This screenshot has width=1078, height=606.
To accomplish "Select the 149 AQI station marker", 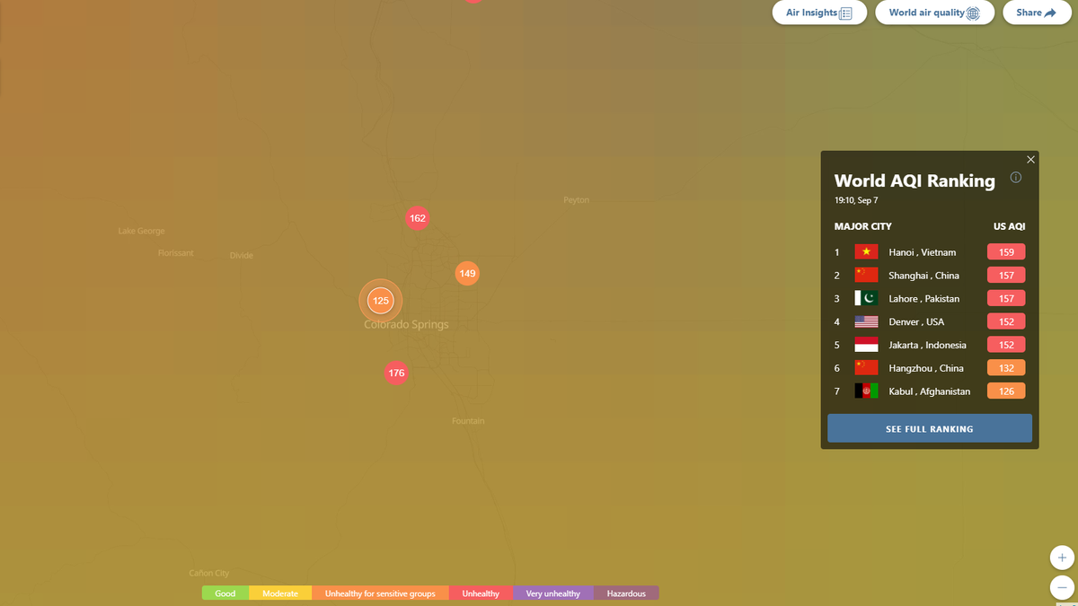I will point(466,273).
